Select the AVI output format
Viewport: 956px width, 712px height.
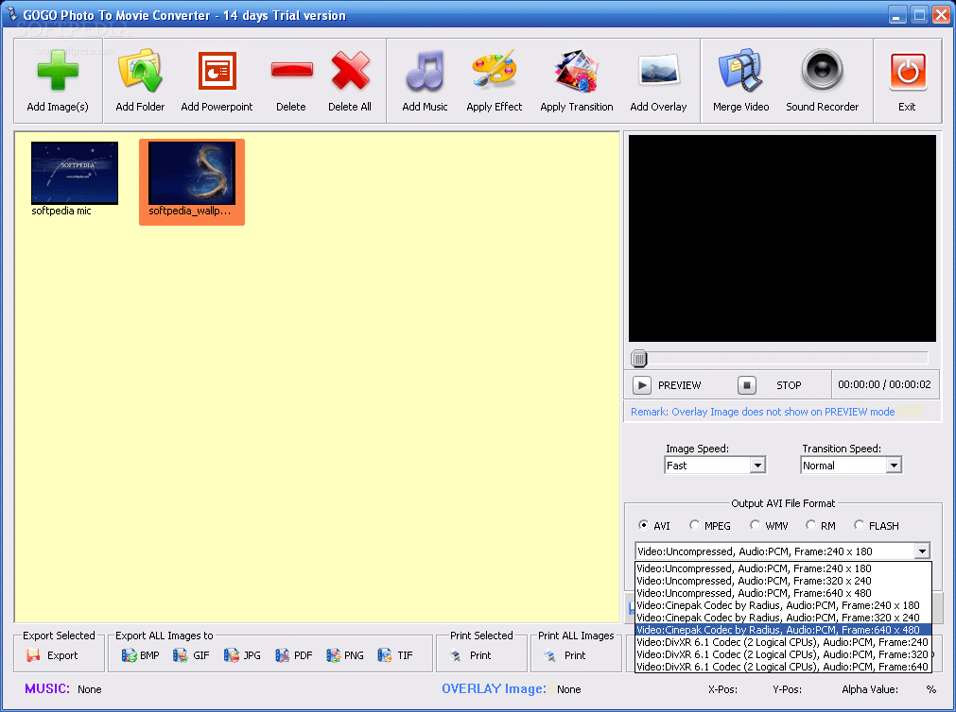[653, 525]
